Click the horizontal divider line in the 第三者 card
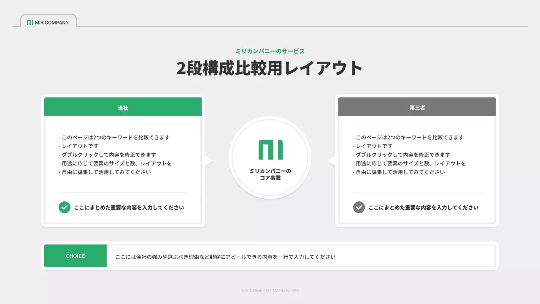The image size is (540, 304). click(417, 191)
